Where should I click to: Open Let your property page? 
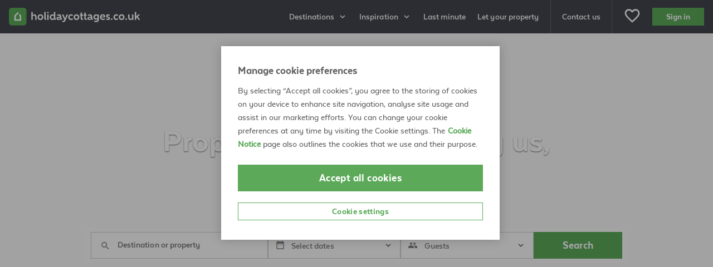coord(508,17)
